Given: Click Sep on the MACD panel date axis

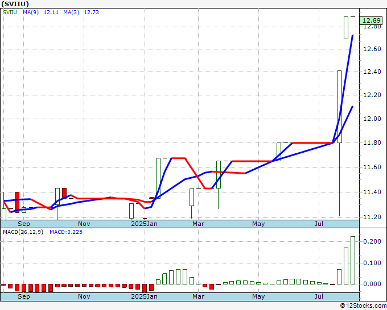Looking at the screenshot, I should [x=24, y=296].
